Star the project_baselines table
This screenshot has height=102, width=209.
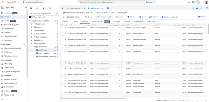tap(55, 53)
